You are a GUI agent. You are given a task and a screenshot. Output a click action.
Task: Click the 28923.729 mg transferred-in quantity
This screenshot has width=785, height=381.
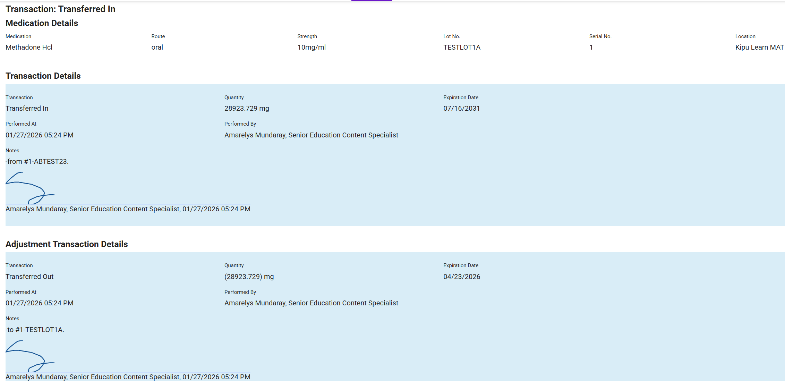tap(246, 108)
